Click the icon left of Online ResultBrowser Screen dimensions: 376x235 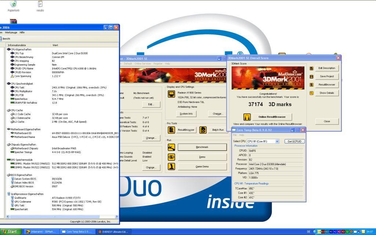(x=247, y=117)
